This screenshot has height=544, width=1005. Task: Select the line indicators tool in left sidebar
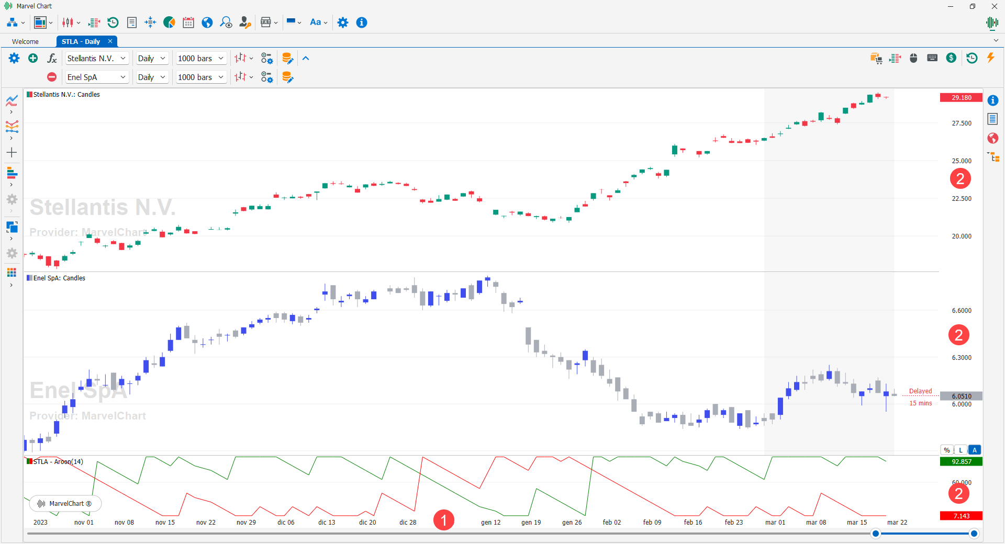(x=12, y=100)
